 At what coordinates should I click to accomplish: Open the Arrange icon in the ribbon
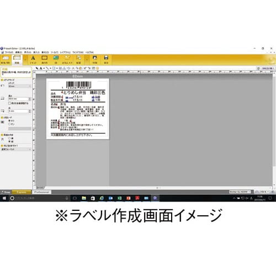pos(78,60)
